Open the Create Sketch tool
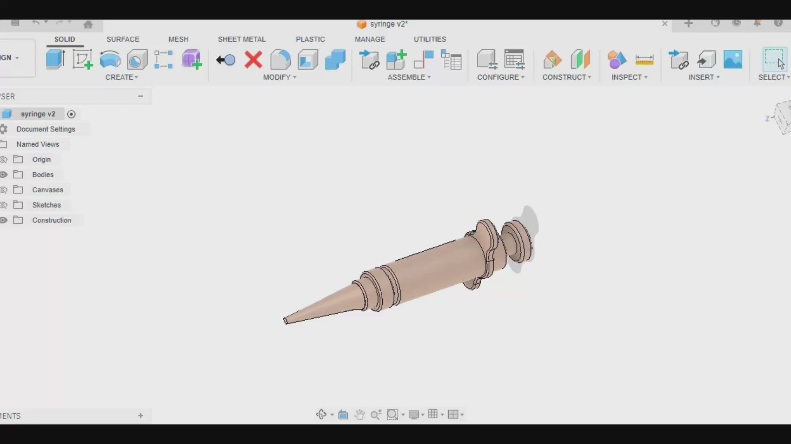 click(x=82, y=59)
